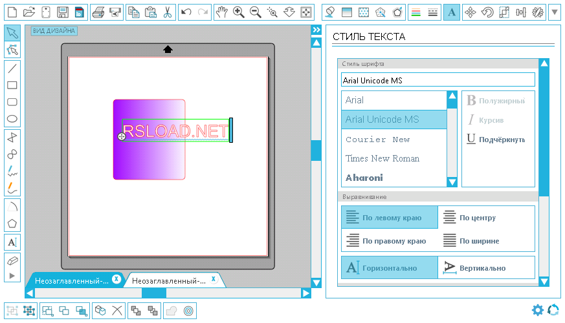Collapse side panel with double chevron
Viewport: 565px width, 323px height.
pyautogui.click(x=316, y=30)
